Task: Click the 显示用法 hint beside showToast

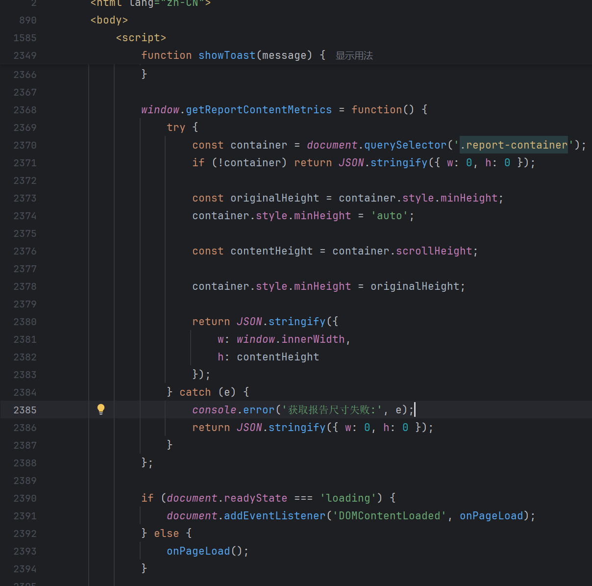Action: coord(354,56)
